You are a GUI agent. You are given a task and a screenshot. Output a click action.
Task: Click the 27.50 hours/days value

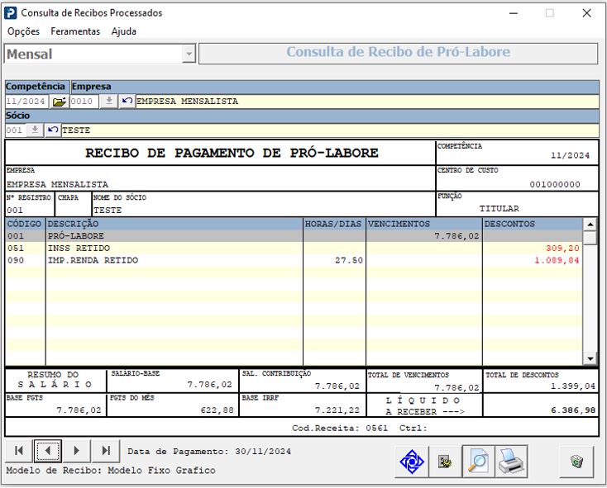[349, 260]
